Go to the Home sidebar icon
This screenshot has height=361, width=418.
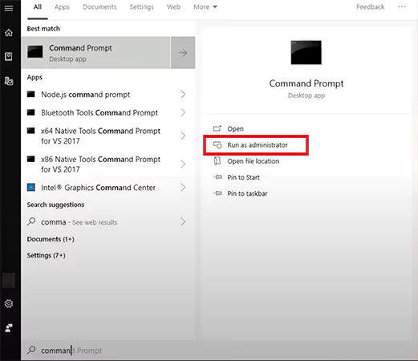click(9, 33)
